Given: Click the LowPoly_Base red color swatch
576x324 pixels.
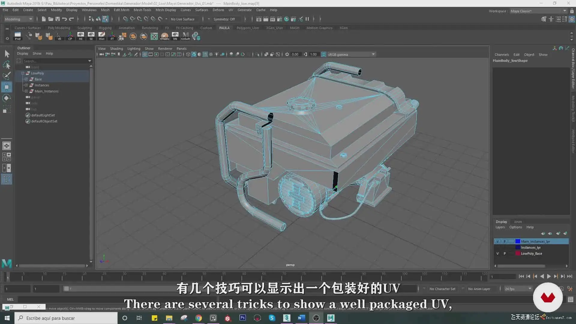Looking at the screenshot, I should click(x=517, y=253).
